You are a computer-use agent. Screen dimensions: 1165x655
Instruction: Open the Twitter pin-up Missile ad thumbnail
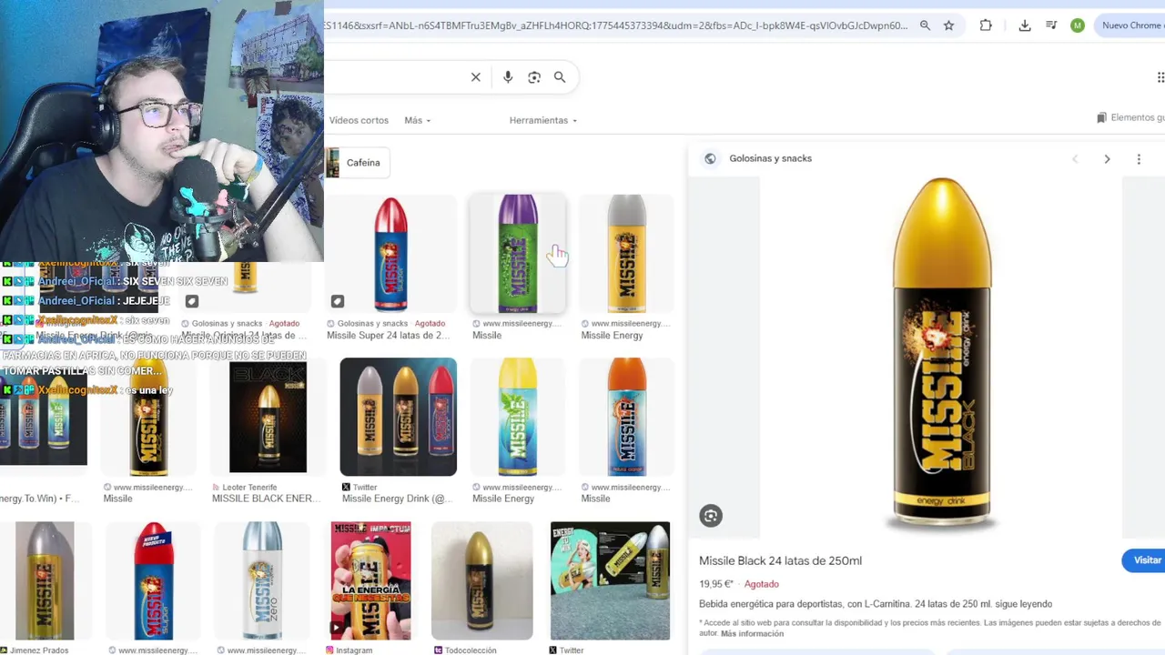[610, 580]
